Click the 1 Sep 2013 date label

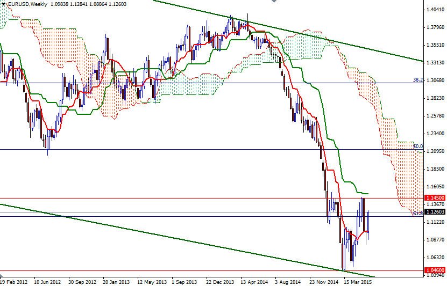point(185,282)
